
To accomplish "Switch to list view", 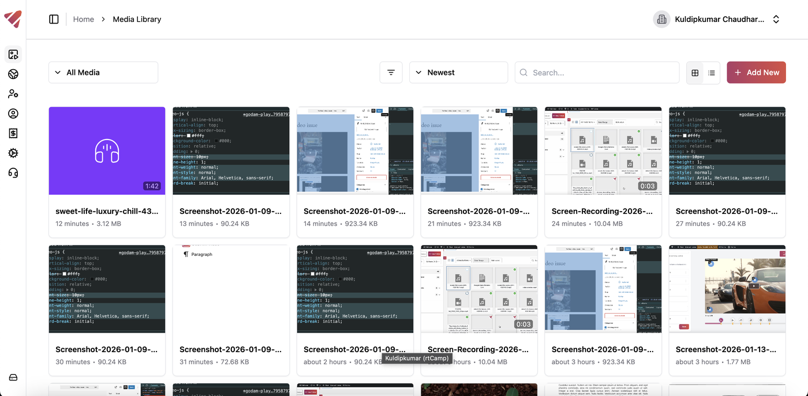I will 712,73.
